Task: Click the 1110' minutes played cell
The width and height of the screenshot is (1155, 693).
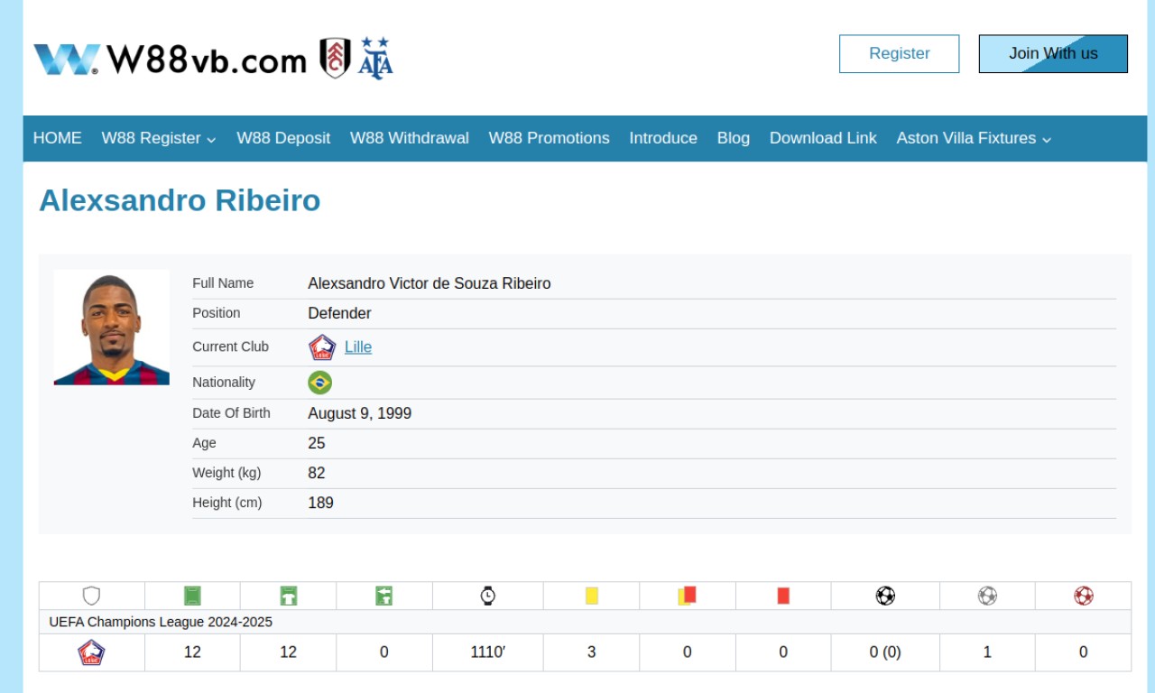Action: click(x=487, y=652)
